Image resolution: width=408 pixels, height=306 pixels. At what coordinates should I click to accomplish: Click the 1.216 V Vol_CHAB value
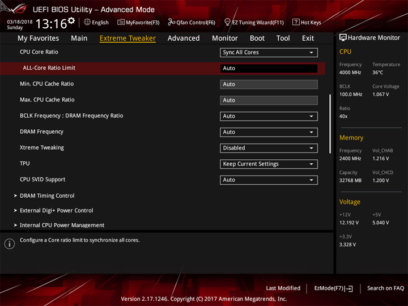(380, 159)
